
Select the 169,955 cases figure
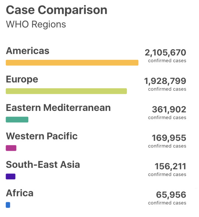click(169, 138)
